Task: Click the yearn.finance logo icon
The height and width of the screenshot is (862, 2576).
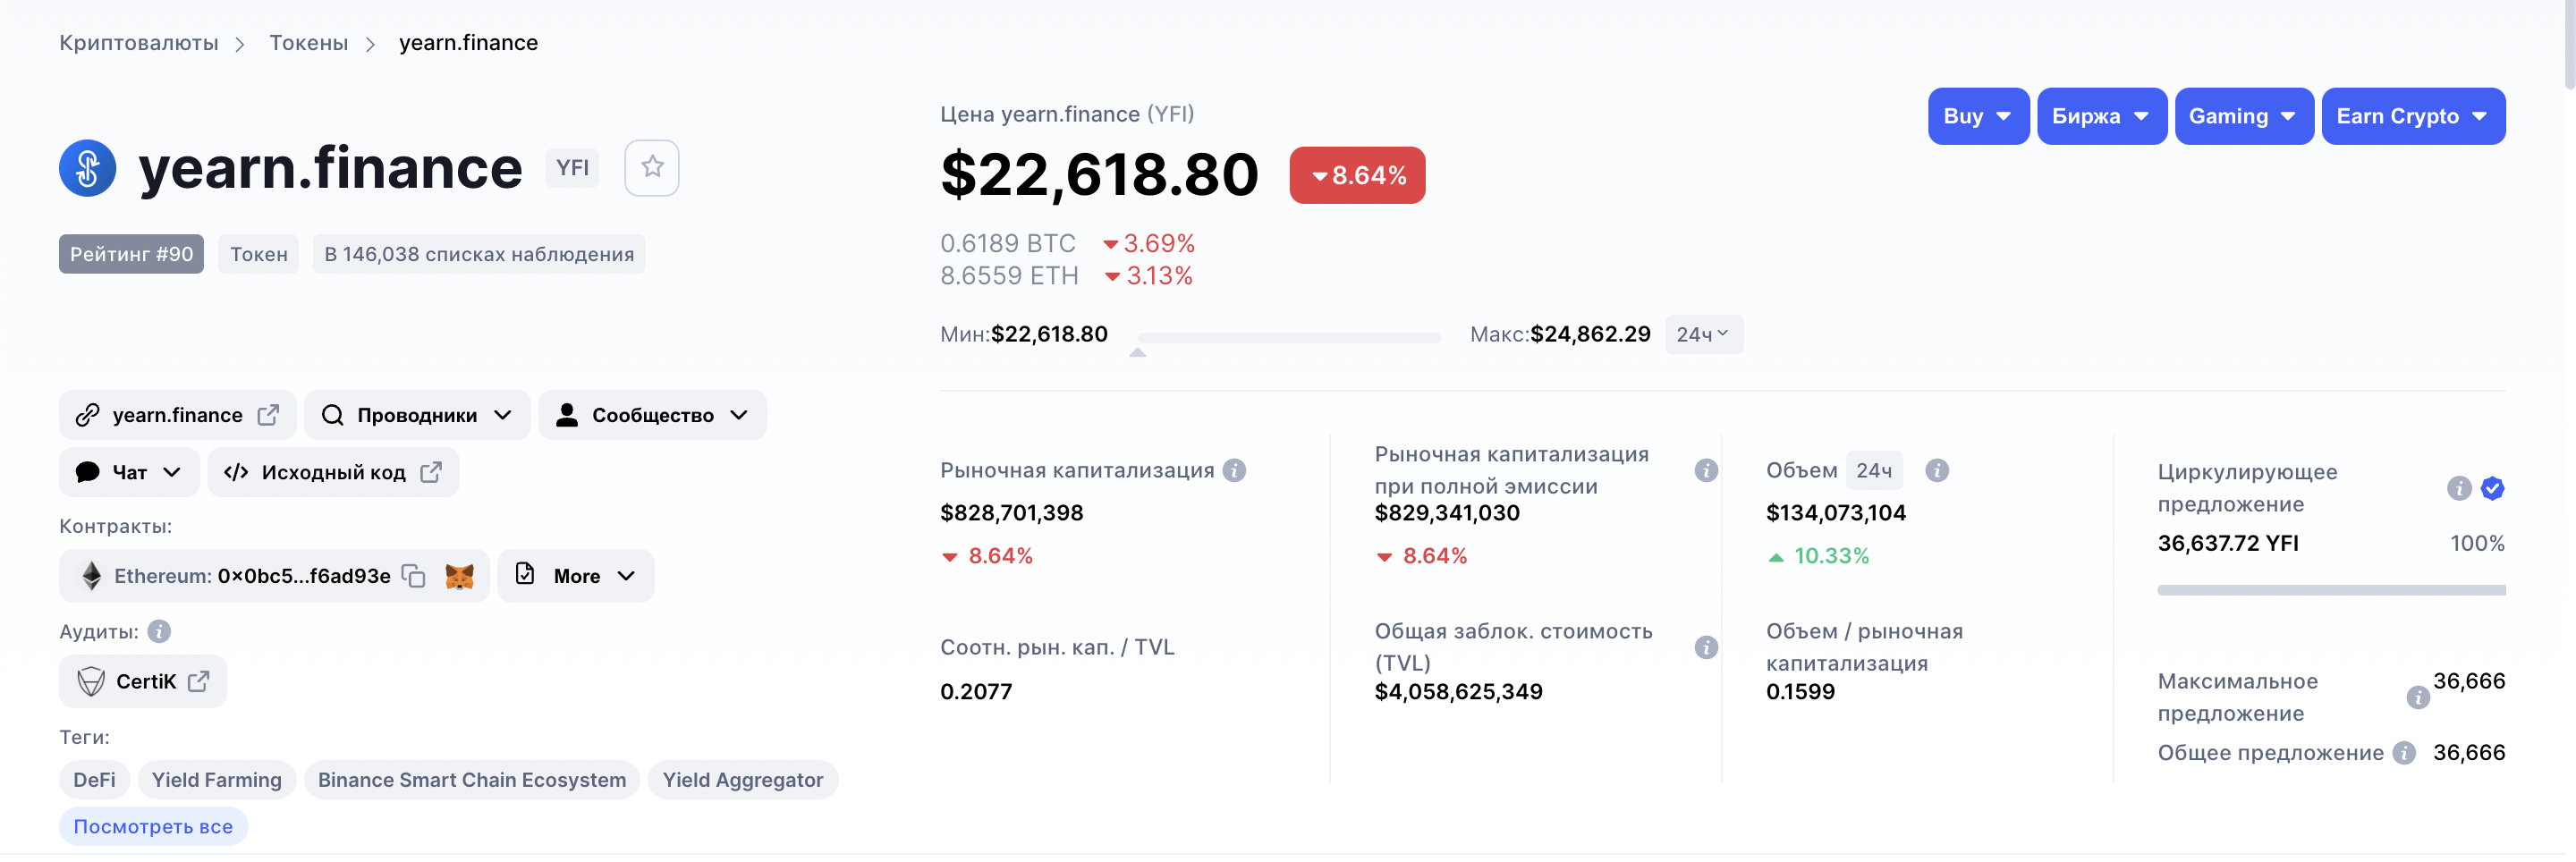Action: click(88, 168)
